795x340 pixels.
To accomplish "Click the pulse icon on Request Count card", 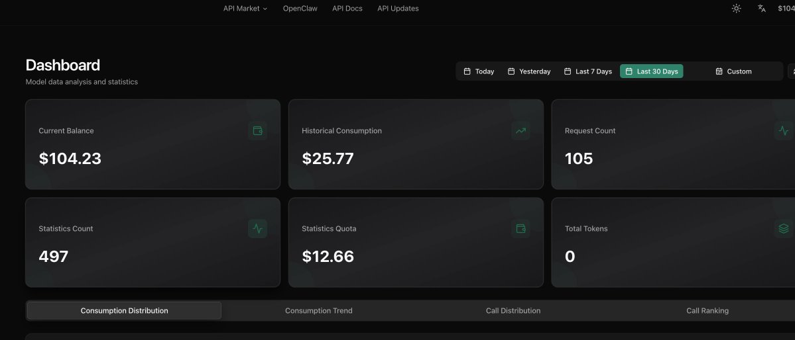I will click(784, 130).
